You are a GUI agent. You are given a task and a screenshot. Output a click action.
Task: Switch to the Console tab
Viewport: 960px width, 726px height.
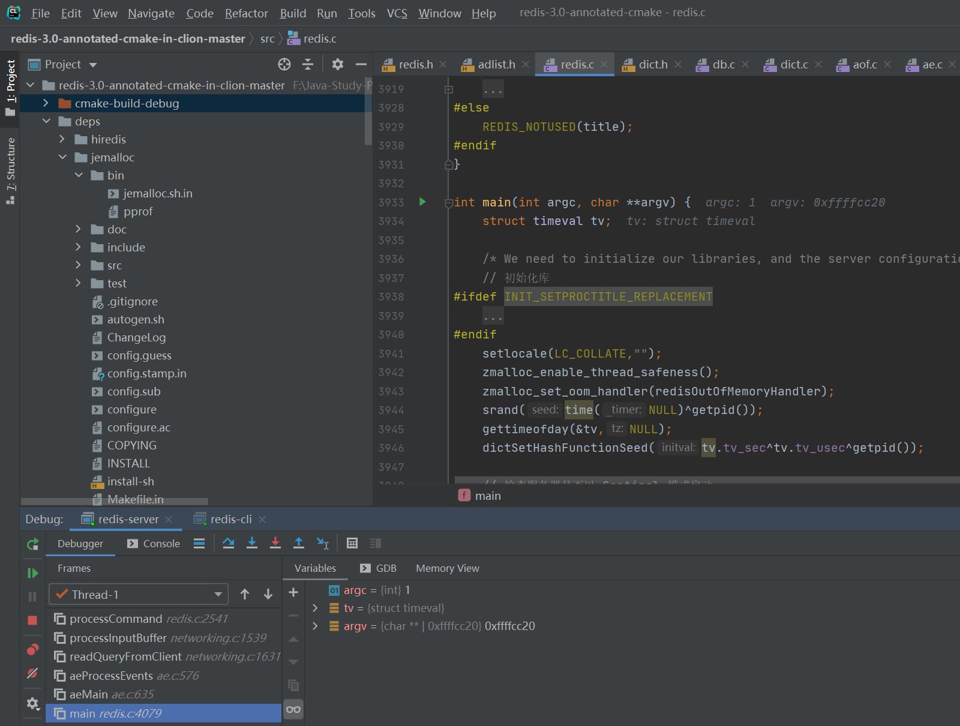[x=154, y=544]
